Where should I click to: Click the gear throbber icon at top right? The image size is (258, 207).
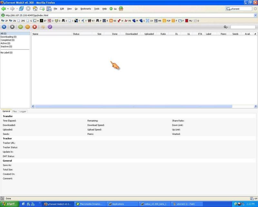coord(255,9)
